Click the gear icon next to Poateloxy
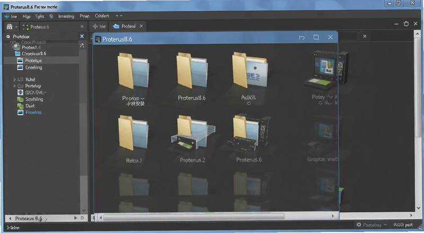The image size is (424, 233). (x=359, y=225)
